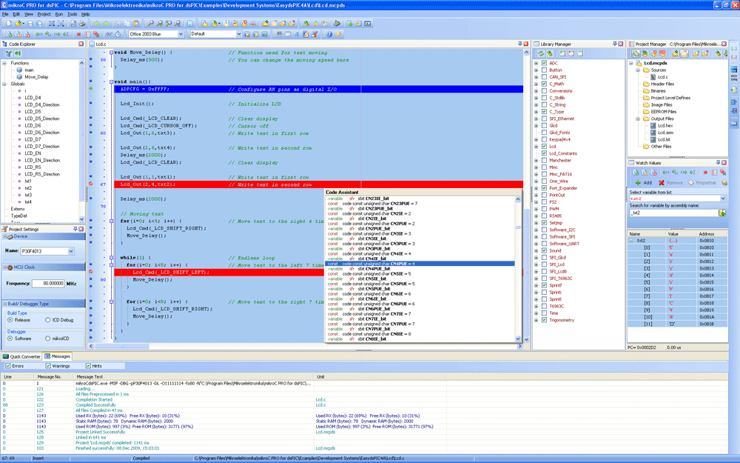Screen dimensions: 740x463
Task: Switch to the Messages tab
Action: point(57,356)
